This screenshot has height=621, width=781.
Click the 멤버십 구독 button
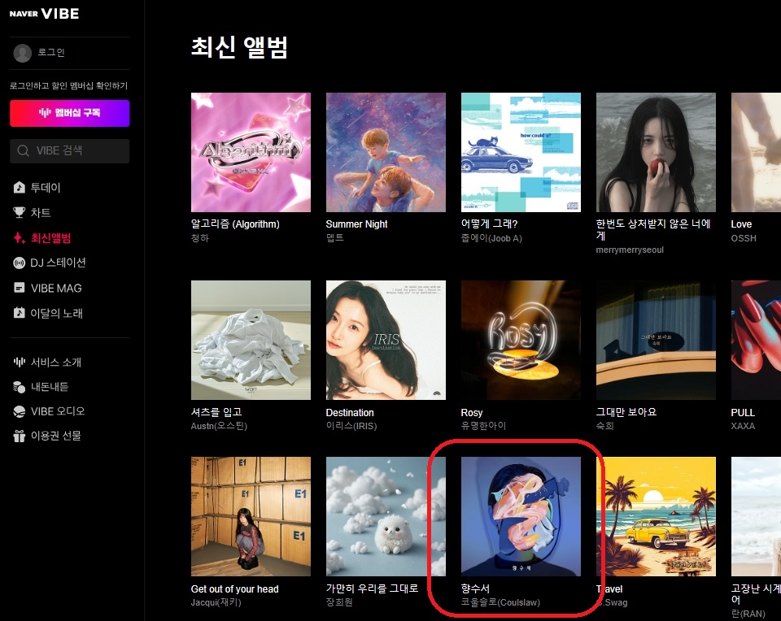click(x=70, y=113)
